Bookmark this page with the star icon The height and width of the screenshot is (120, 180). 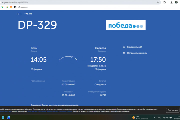158,2
